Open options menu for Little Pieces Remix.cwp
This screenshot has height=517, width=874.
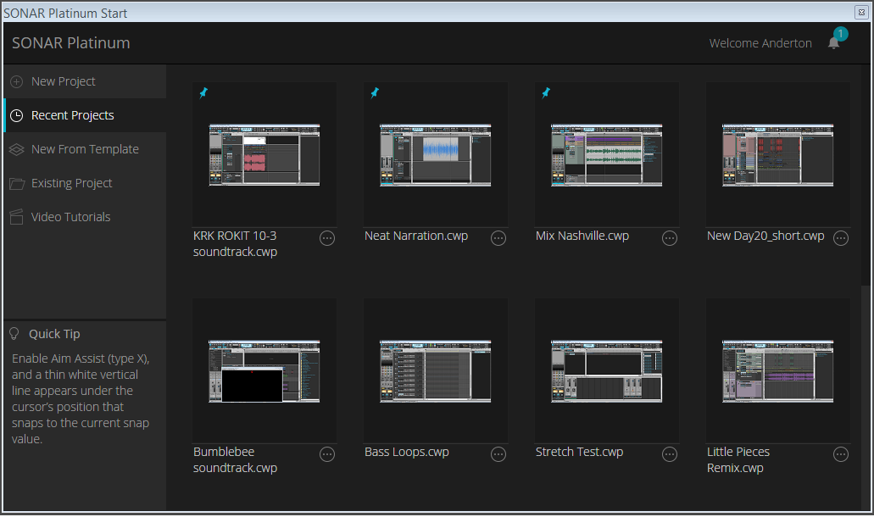(x=841, y=454)
